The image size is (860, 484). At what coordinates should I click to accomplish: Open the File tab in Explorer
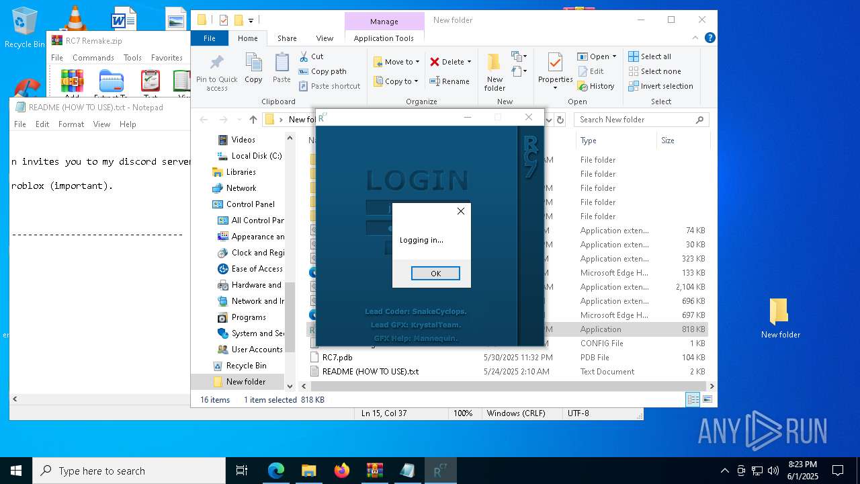click(210, 38)
